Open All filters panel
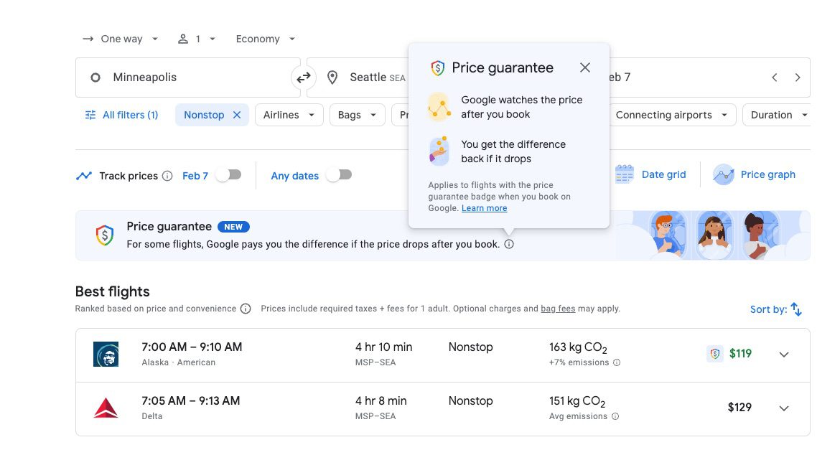840x455 pixels. tap(121, 114)
